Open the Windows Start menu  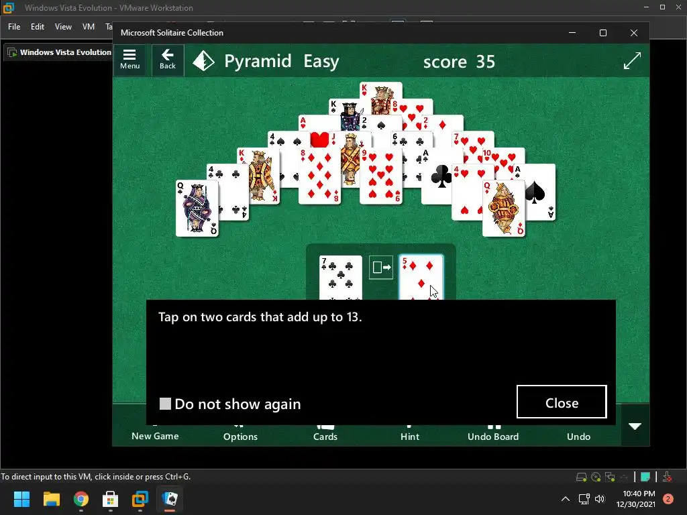point(21,499)
